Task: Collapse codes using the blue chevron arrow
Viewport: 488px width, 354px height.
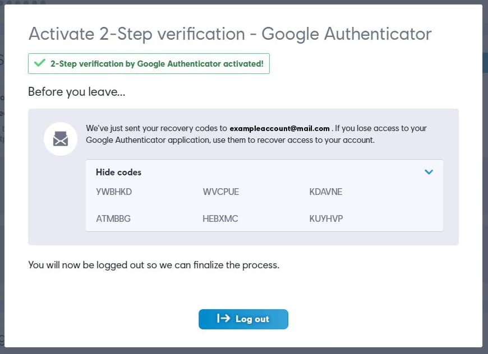Action: pos(429,172)
